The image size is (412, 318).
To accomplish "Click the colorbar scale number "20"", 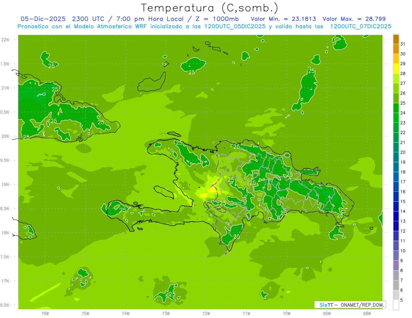I will point(403,152).
